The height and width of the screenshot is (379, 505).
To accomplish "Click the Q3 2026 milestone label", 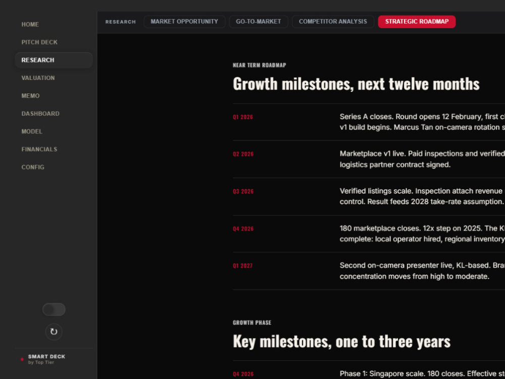I will (x=243, y=192).
